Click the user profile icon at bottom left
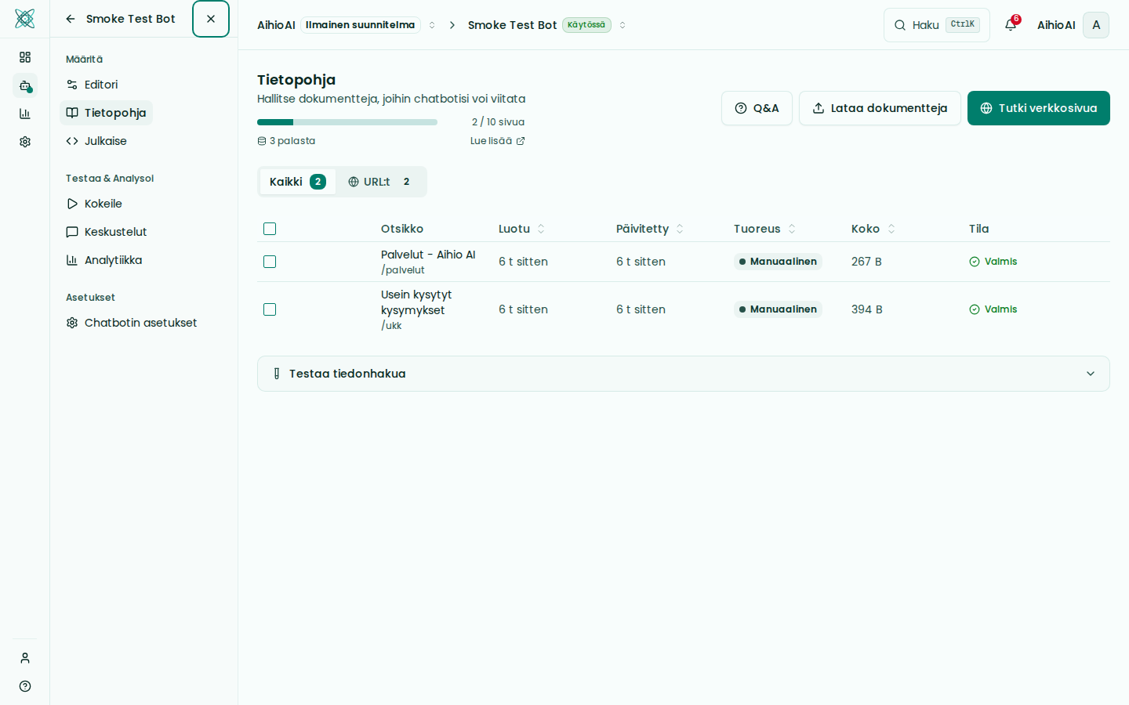The image size is (1129, 705). pos(25,658)
